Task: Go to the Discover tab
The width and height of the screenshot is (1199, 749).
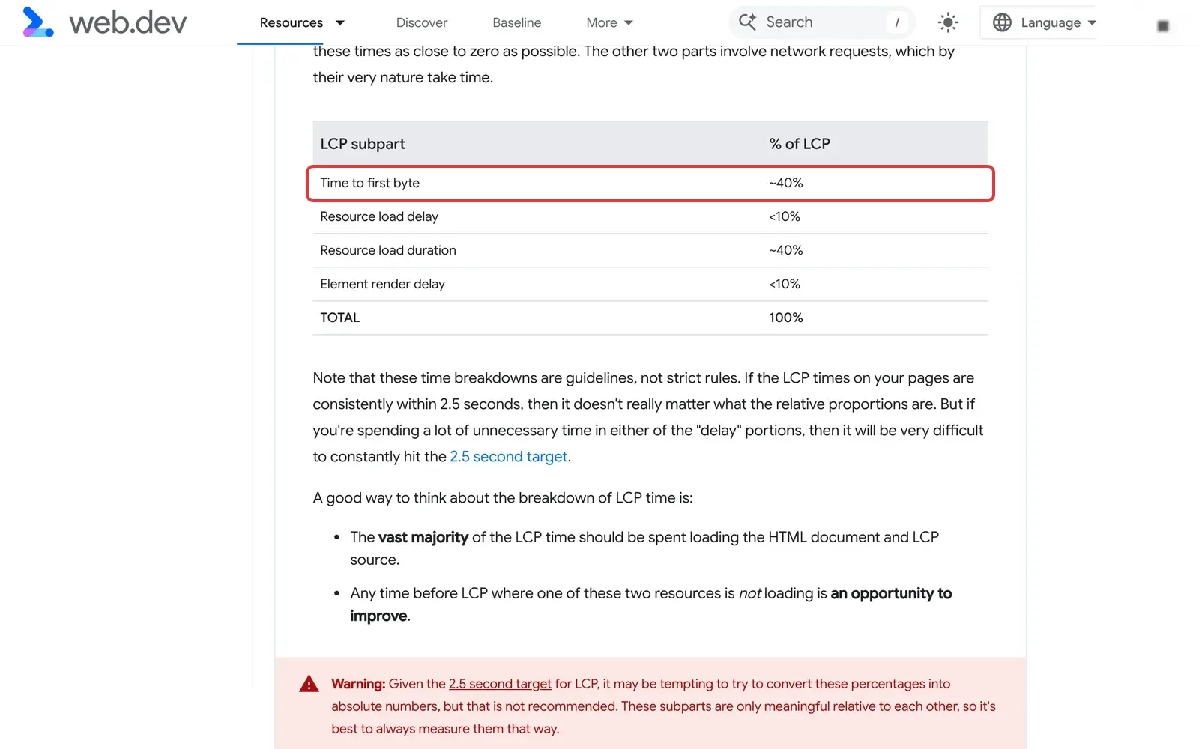Action: click(422, 22)
